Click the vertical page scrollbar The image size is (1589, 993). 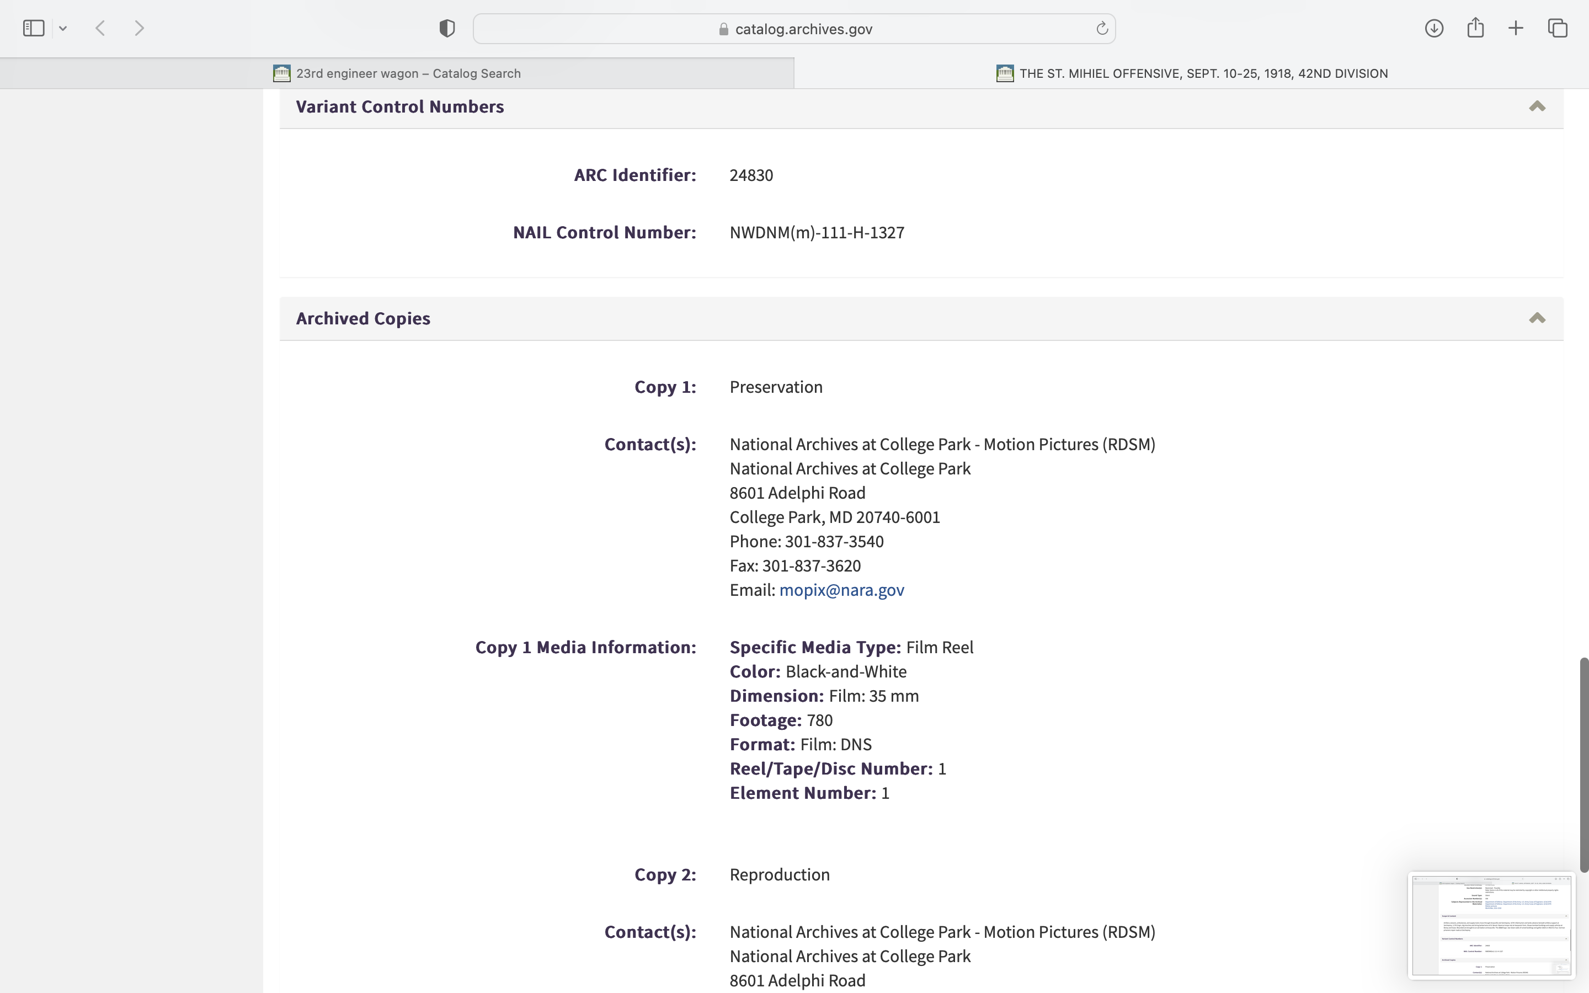click(x=1583, y=764)
